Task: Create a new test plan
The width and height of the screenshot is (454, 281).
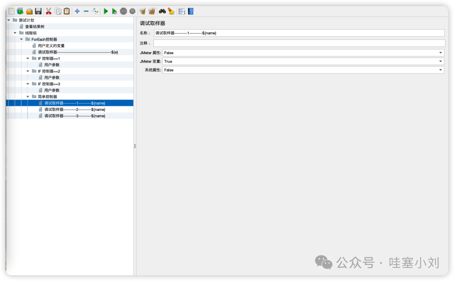Action: 11,11
